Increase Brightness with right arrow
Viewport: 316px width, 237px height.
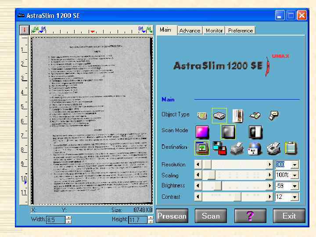pos(269,186)
